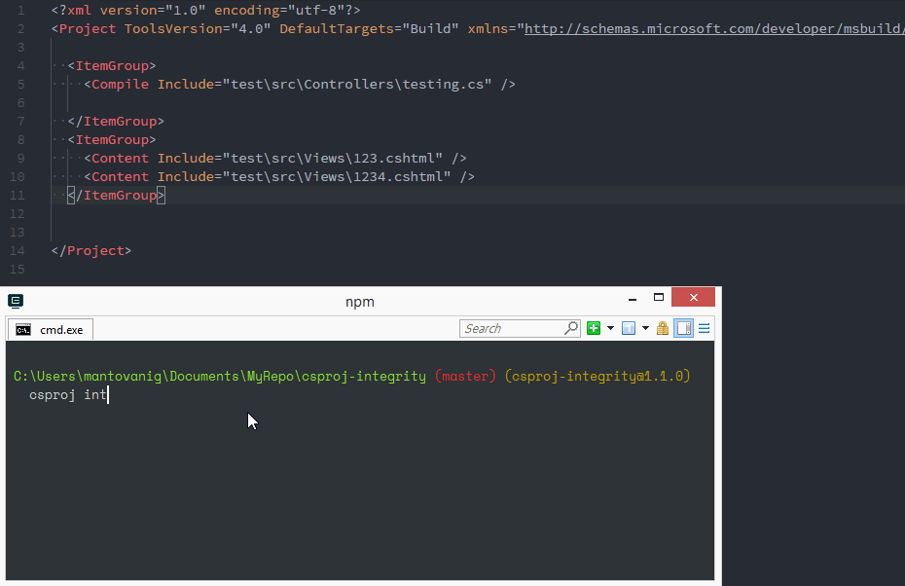Expand the arrow beside the blue console icon
This screenshot has height=586, width=905.
click(645, 329)
